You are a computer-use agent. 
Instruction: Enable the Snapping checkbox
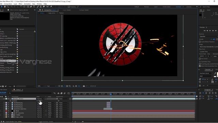pos(69,7)
